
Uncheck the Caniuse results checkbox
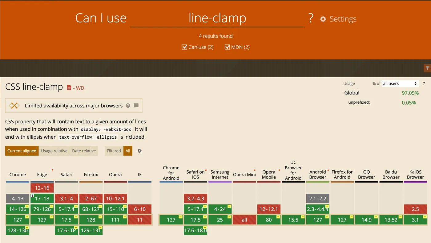pyautogui.click(x=185, y=47)
